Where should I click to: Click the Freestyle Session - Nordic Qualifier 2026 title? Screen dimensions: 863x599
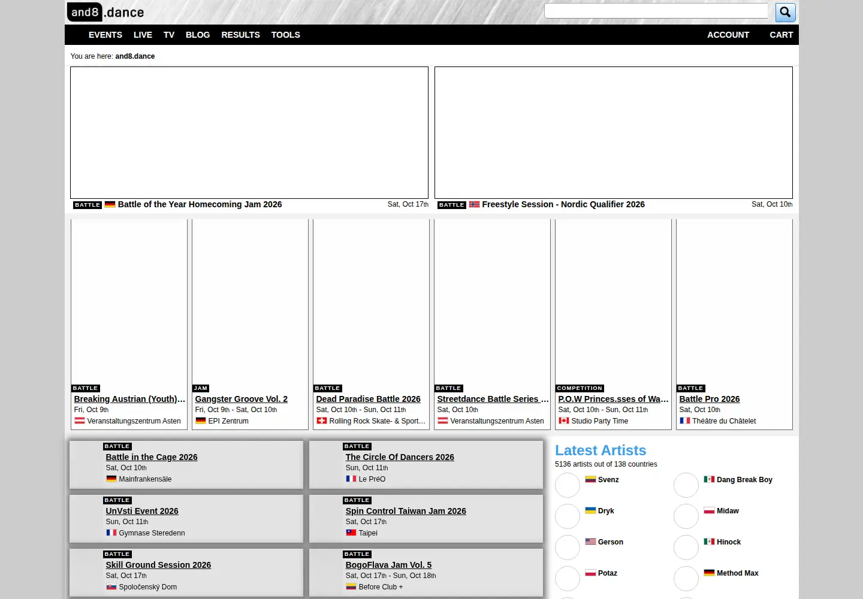pos(563,204)
